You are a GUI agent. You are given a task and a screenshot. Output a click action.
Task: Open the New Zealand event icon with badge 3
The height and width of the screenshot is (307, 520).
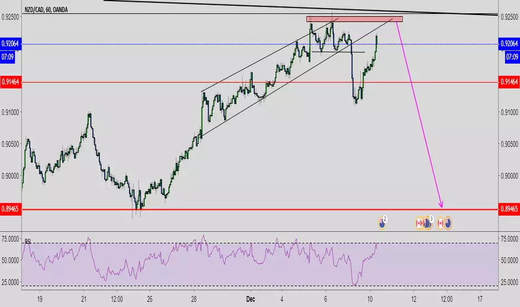(x=428, y=223)
